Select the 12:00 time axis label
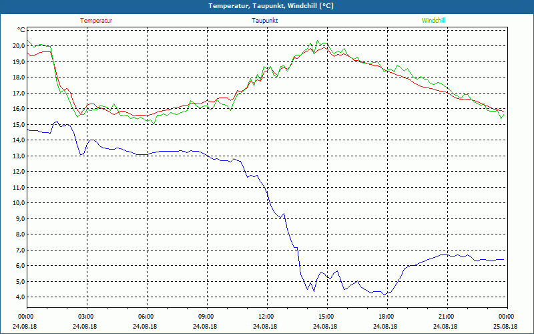 266,317
